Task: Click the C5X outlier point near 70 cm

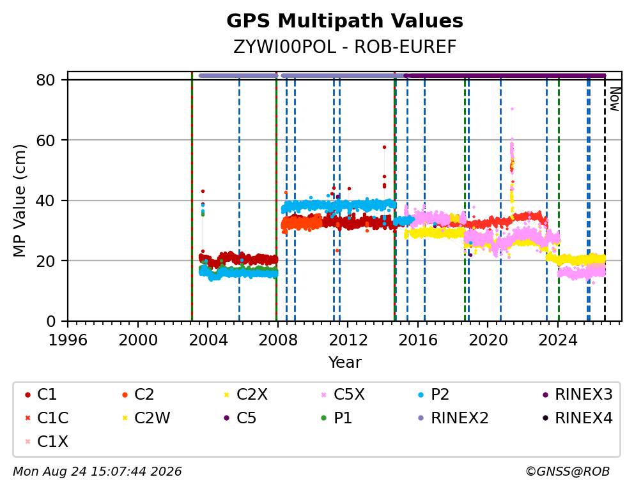Action: click(513, 109)
